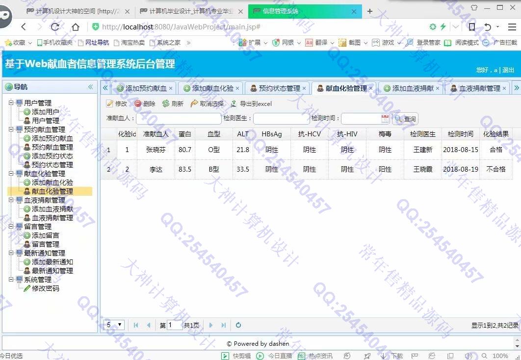Viewport: 521px width, 360px height.
Task: Click 取消选择 to clear selection
Action: pos(208,103)
